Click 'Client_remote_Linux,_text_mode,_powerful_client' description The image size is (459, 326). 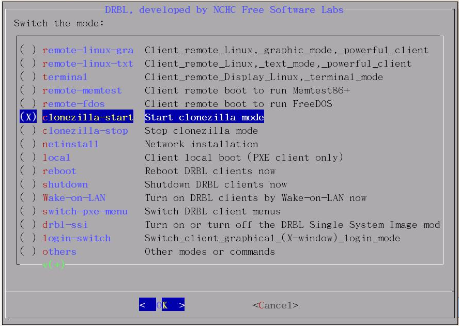click(278, 64)
